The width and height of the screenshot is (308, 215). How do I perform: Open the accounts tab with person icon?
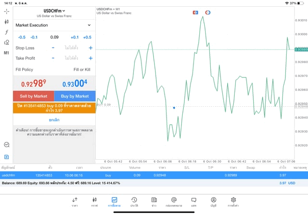pos(214,202)
